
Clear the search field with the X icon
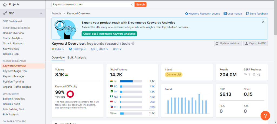(132, 5)
